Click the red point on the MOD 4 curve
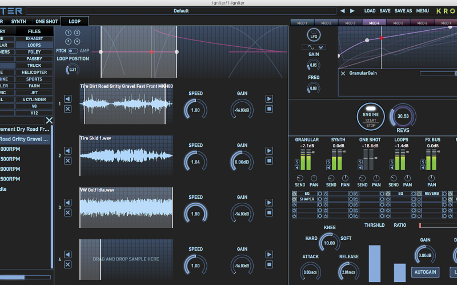 click(381, 38)
